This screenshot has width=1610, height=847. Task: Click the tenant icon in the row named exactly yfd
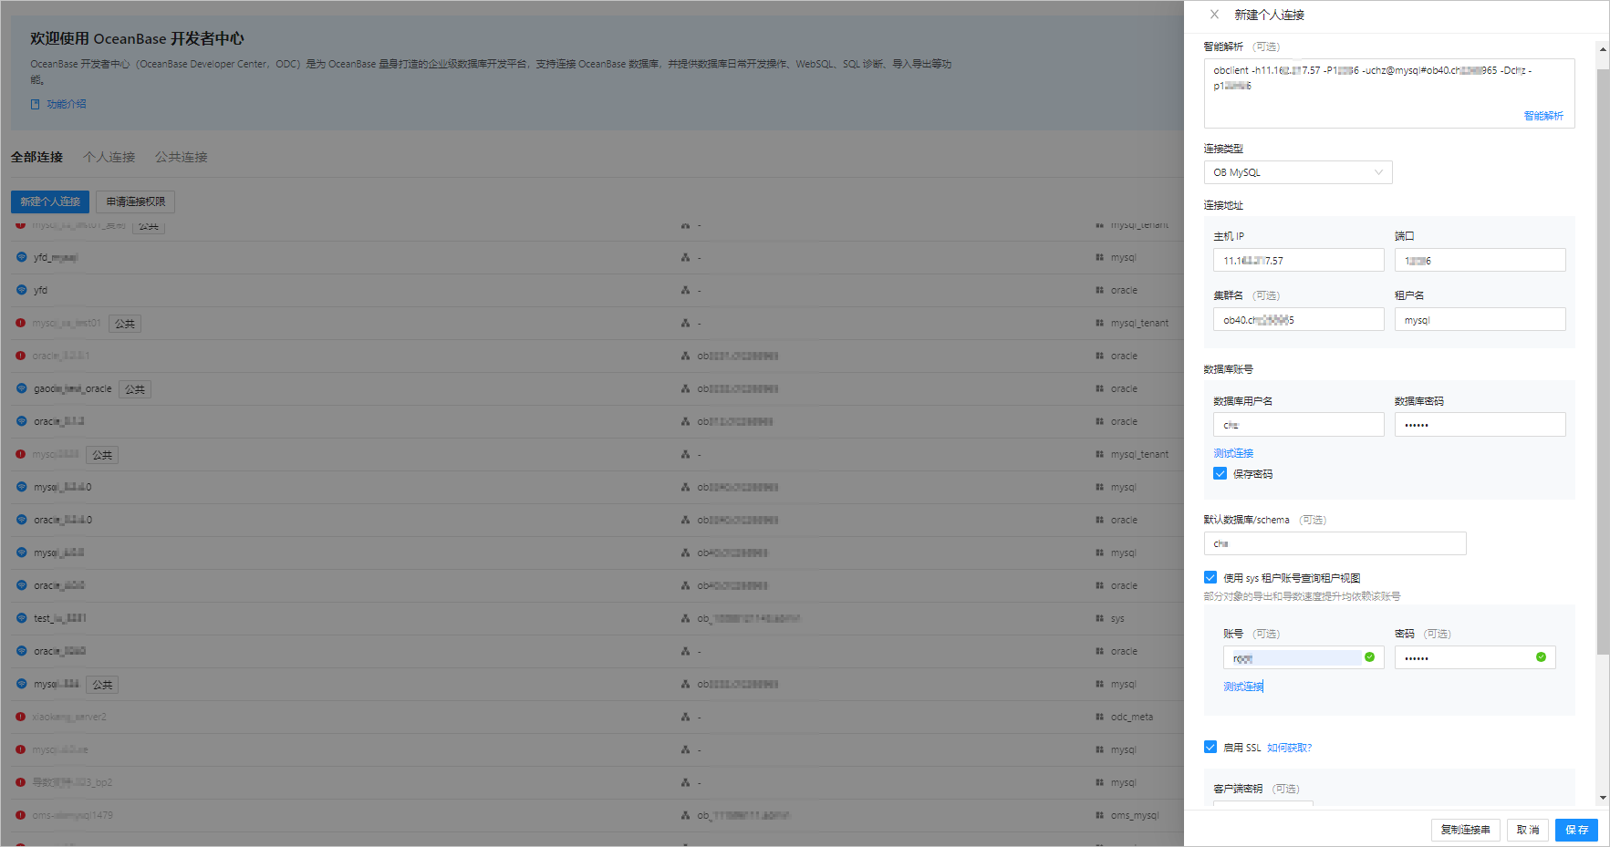pyautogui.click(x=1099, y=290)
